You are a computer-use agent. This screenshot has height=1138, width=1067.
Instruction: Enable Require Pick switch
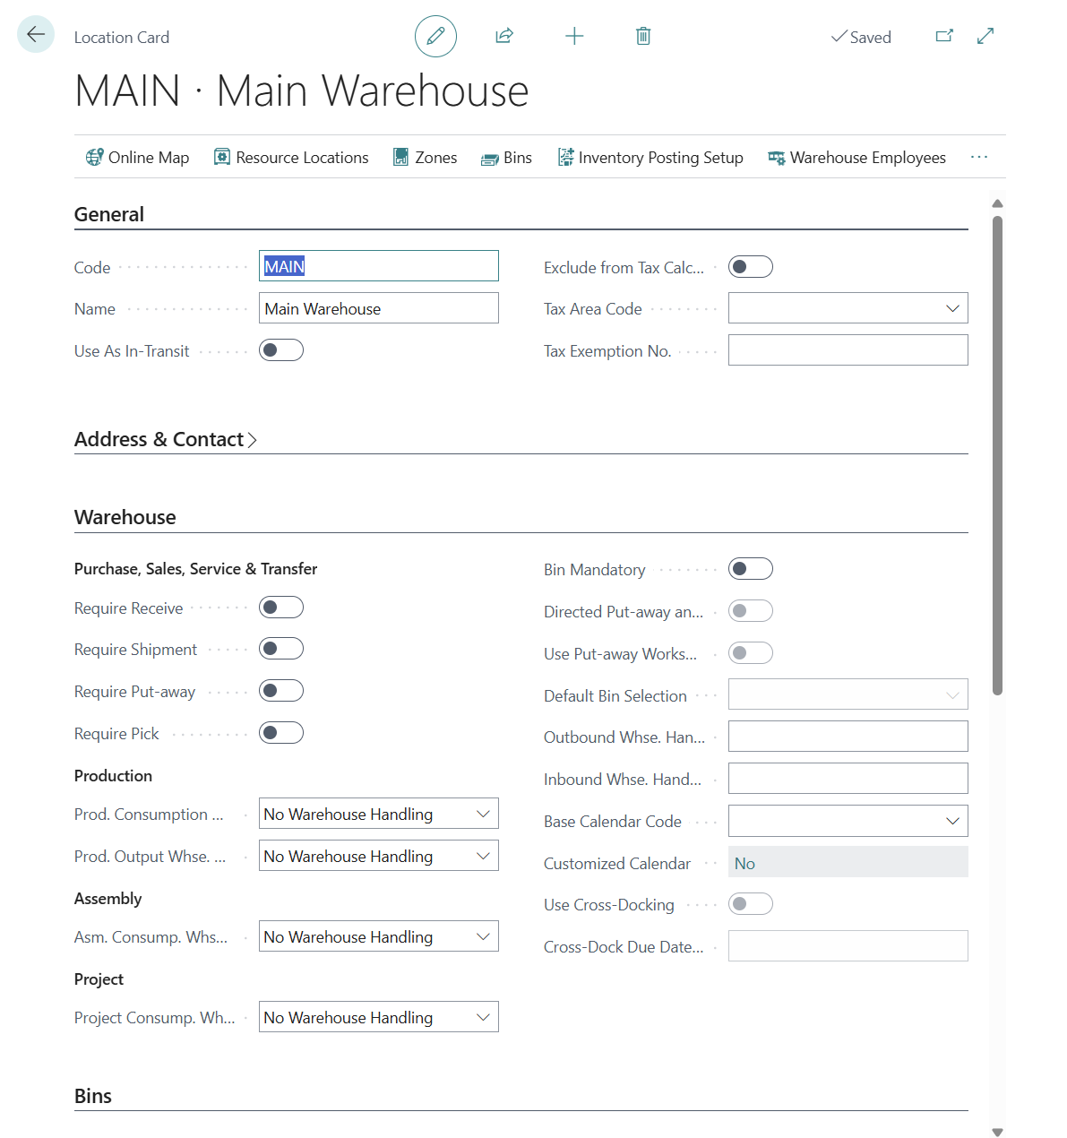tap(281, 733)
